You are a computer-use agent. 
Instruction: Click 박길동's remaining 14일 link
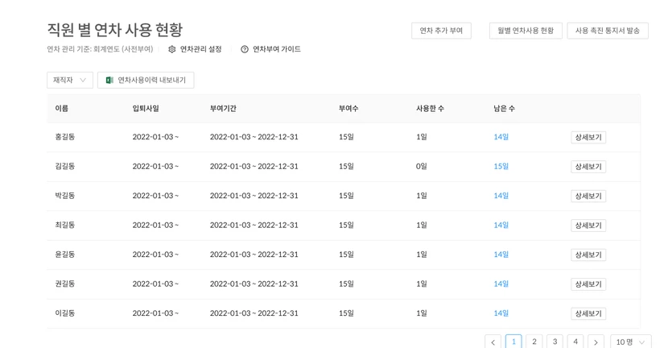coord(501,196)
